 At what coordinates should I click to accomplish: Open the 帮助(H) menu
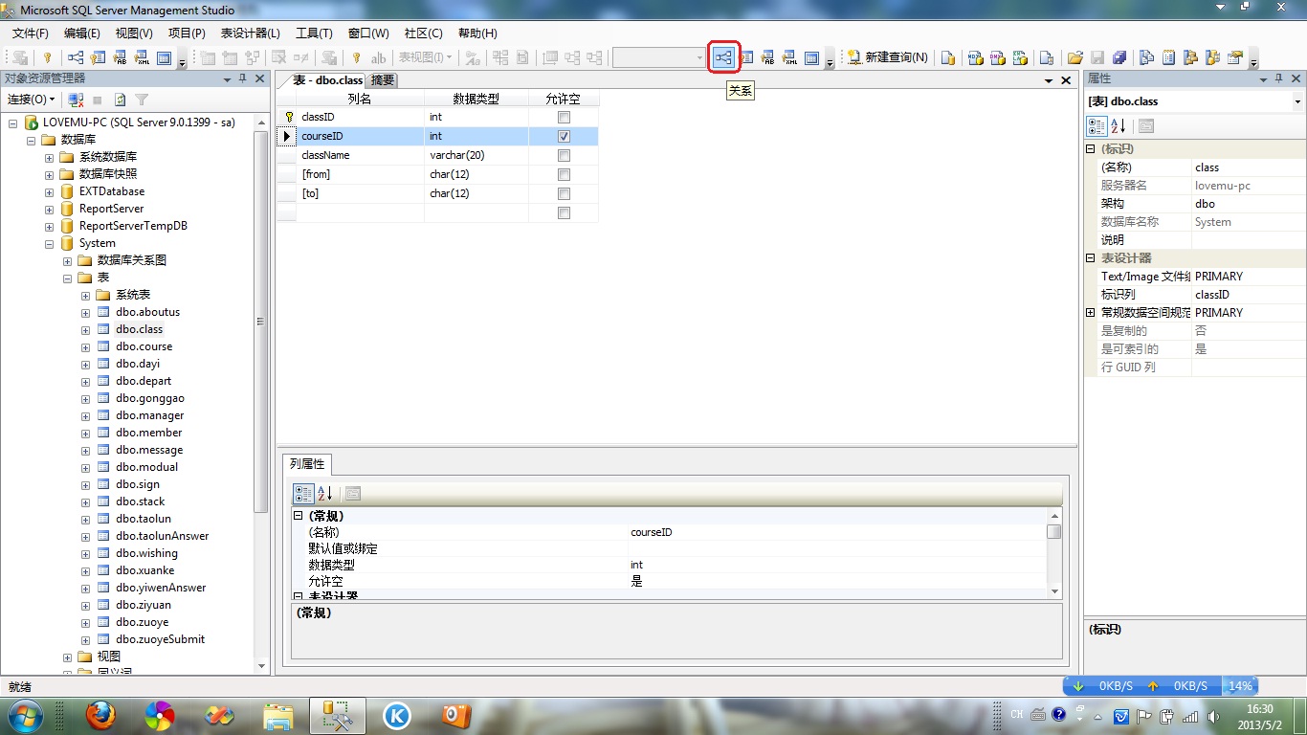pyautogui.click(x=477, y=33)
